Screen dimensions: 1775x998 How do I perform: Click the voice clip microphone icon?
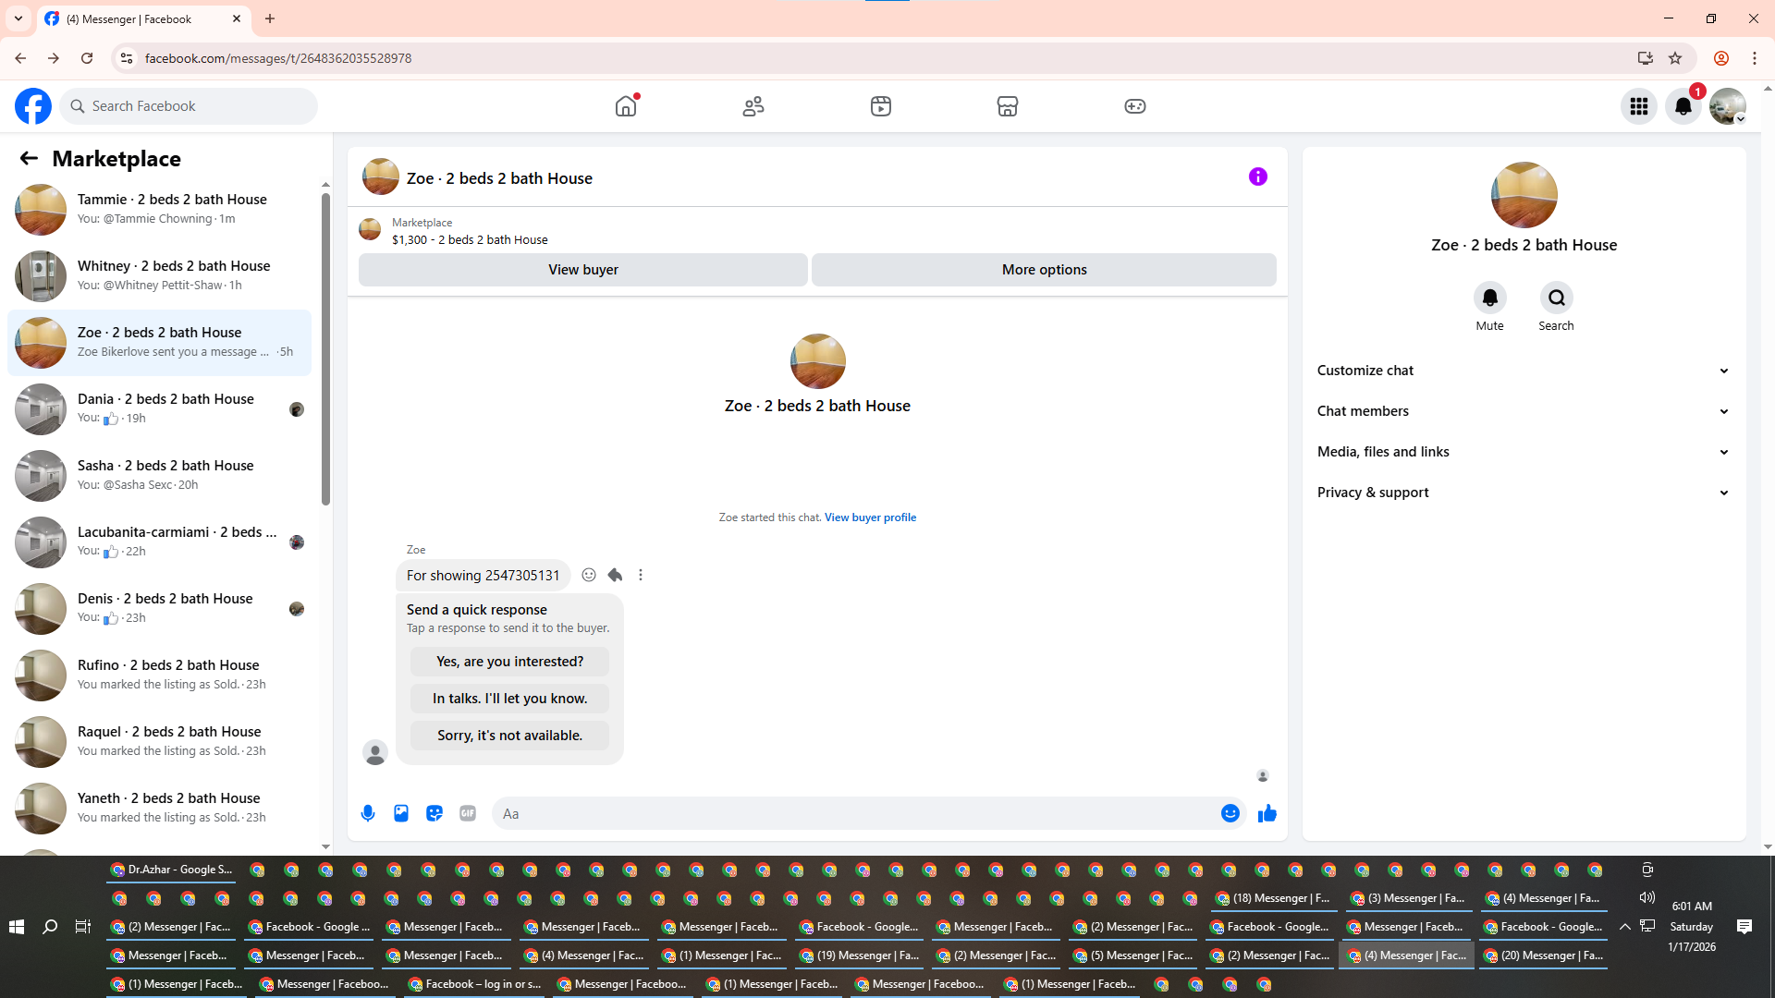point(368,813)
